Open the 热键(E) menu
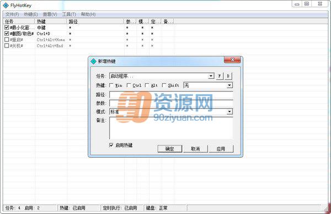 31,14
